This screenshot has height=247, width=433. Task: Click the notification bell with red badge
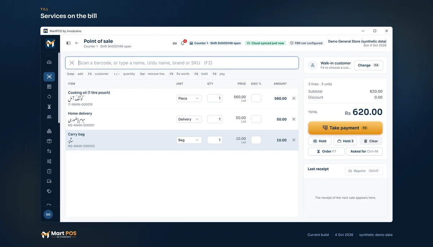click(x=183, y=43)
